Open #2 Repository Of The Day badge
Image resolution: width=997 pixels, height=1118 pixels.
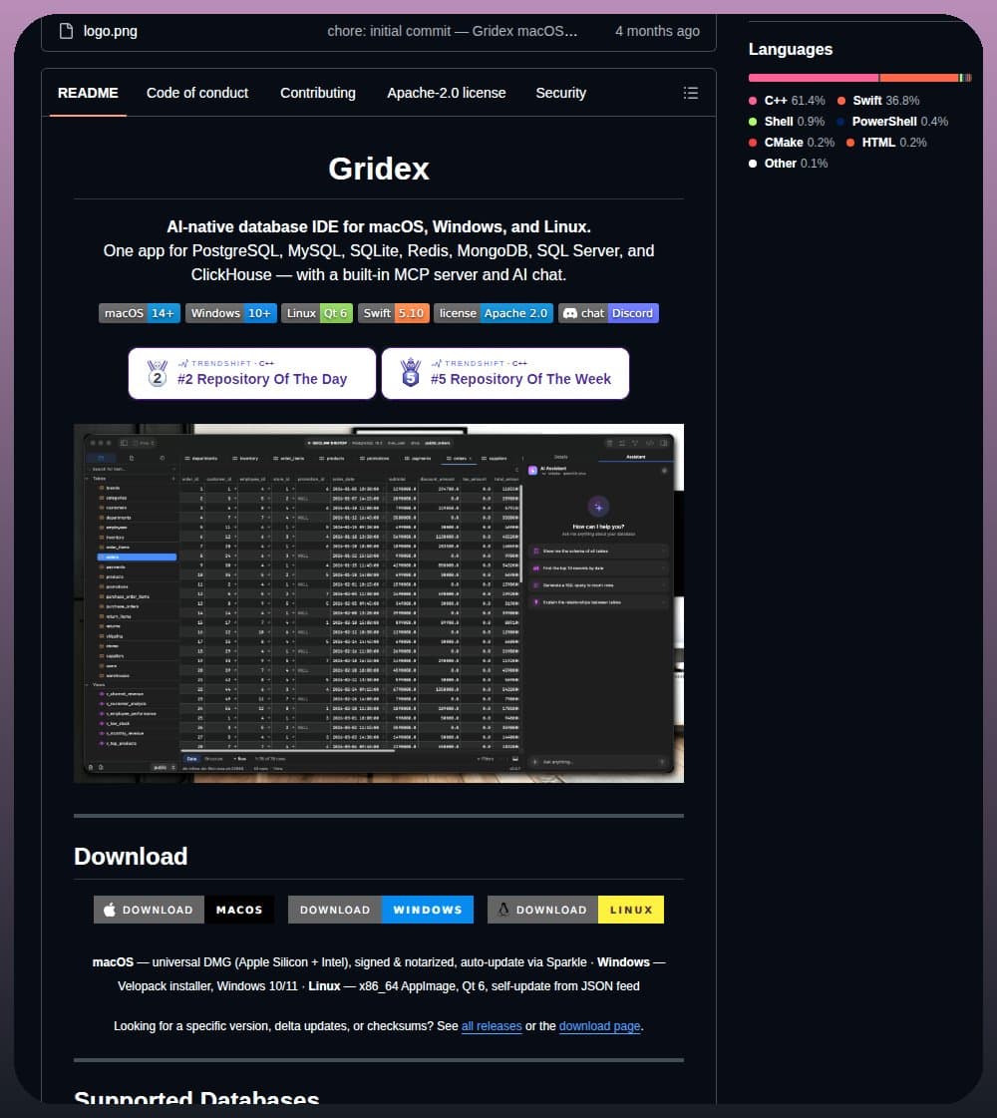pos(251,374)
